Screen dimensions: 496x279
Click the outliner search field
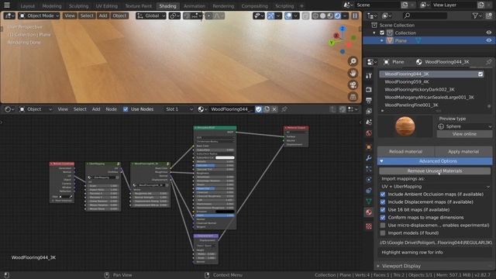click(425, 15)
